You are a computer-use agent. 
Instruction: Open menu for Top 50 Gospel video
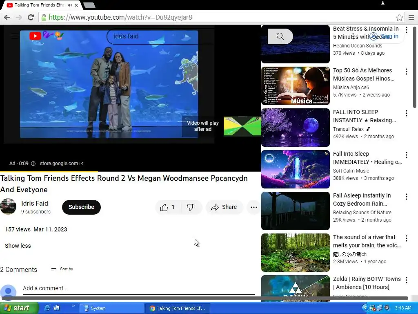(407, 72)
